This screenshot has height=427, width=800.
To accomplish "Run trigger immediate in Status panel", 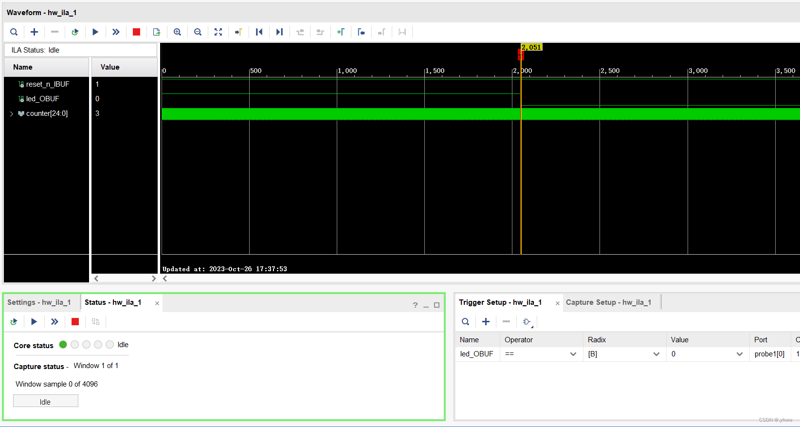I will pos(55,321).
